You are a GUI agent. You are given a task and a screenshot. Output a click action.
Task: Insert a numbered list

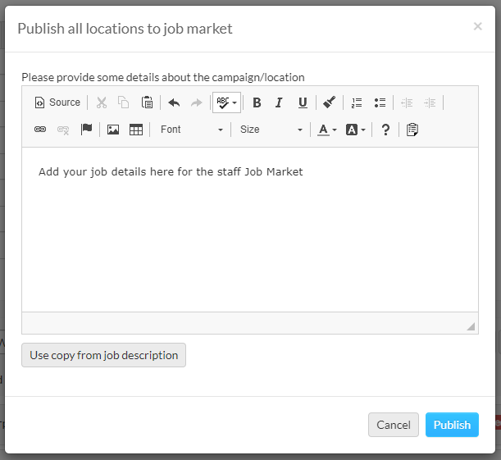(x=357, y=102)
